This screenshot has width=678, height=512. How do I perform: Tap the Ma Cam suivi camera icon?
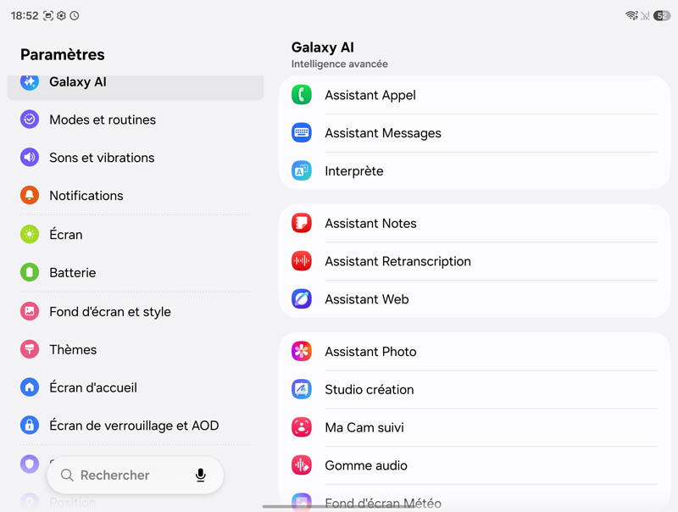(x=302, y=427)
